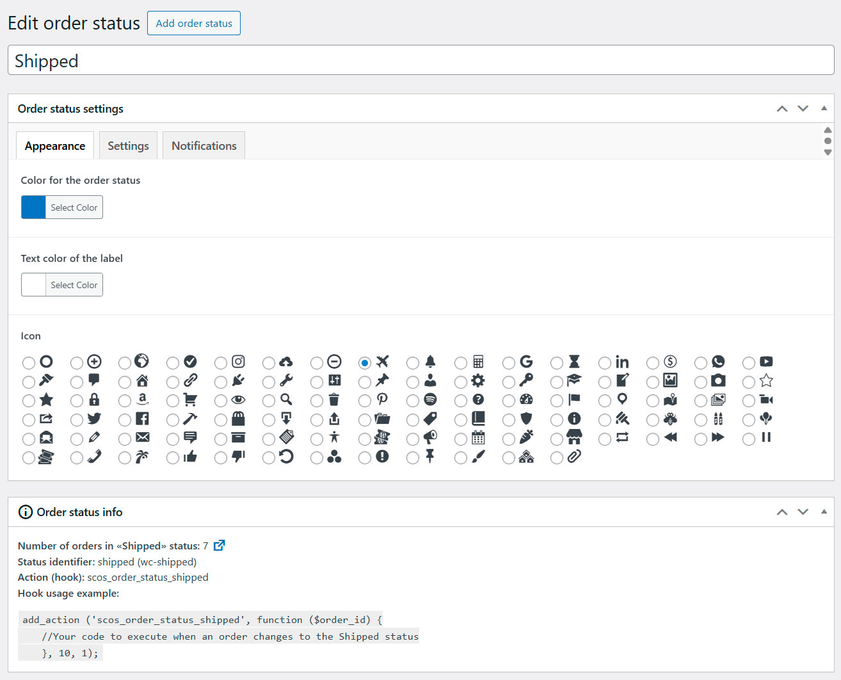Switch to the Settings tab
This screenshot has height=680, width=841.
128,145
